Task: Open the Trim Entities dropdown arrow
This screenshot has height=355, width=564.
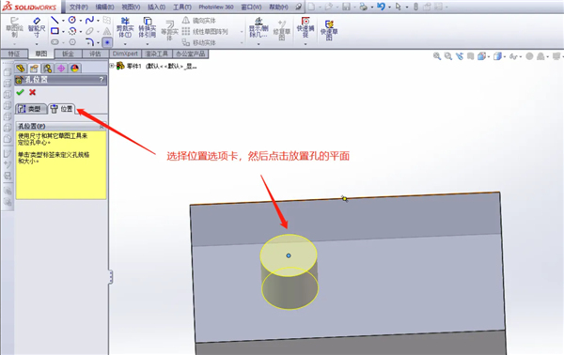Action: coord(125,44)
